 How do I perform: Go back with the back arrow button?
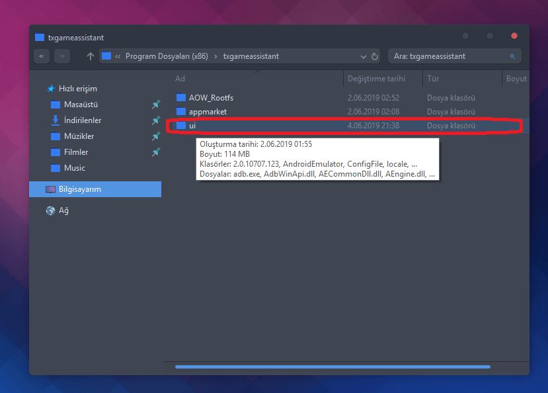(x=42, y=56)
